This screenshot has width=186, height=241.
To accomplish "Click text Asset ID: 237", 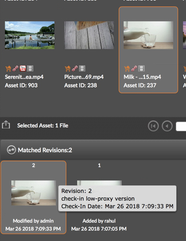I will coord(140,85).
